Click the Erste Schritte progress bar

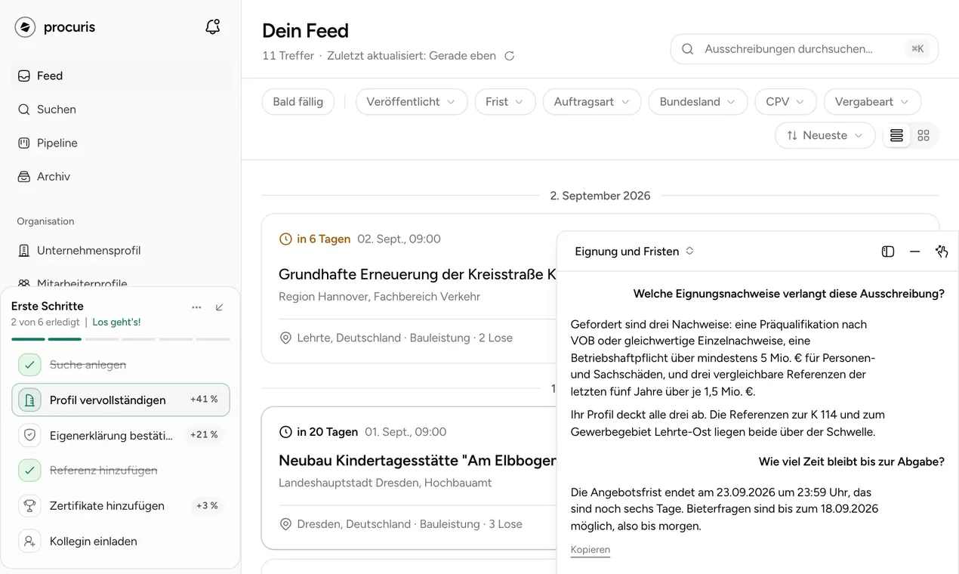121,339
